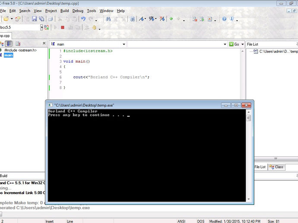Click the cout line in the code editor
The width and height of the screenshot is (298, 223).
tap(111, 77)
